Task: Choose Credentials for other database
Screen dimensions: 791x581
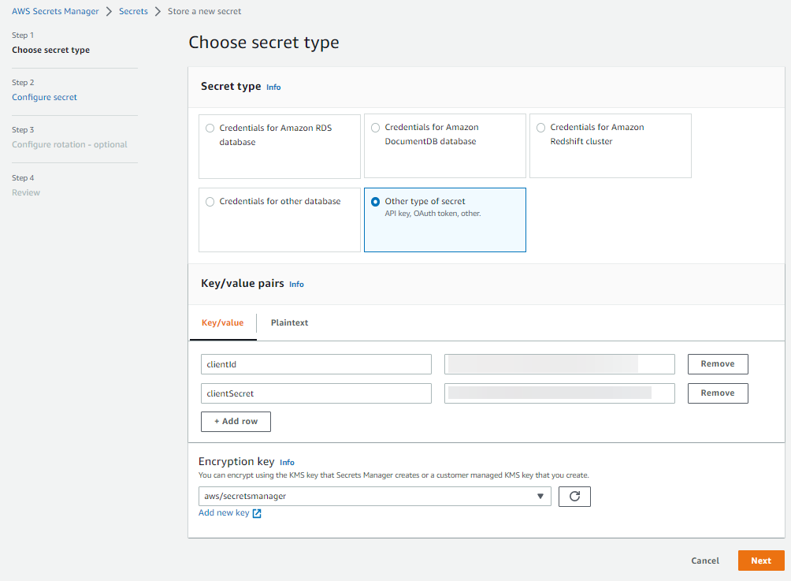Action: (x=210, y=202)
